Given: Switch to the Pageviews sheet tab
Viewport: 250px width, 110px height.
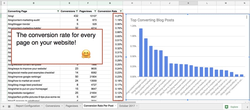Looking at the screenshot, I should [x=72, y=106].
